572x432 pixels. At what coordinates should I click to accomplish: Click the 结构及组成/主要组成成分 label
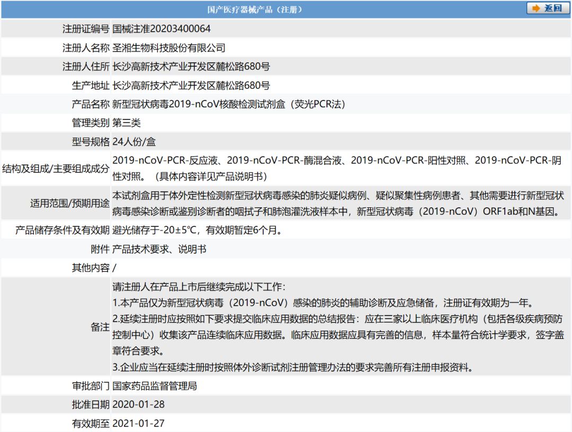56,169
